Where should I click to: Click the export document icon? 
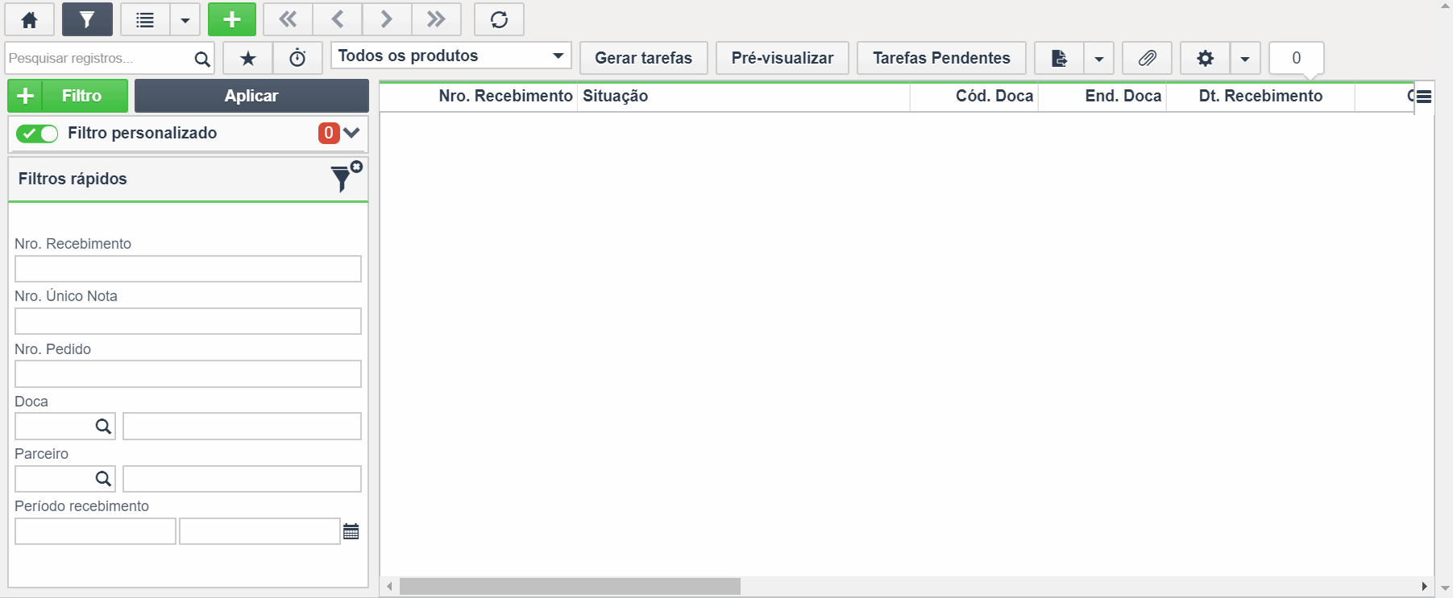pos(1059,58)
